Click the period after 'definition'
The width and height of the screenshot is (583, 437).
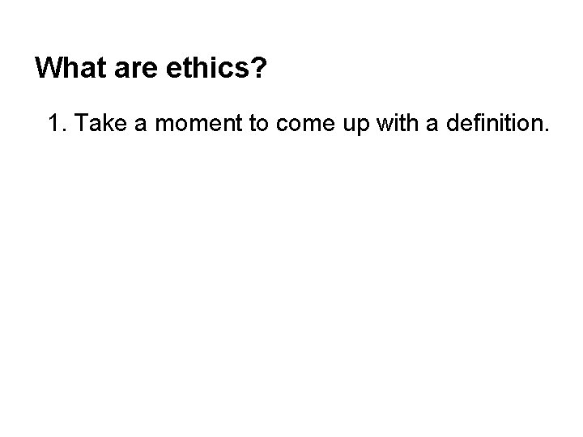[x=546, y=129]
